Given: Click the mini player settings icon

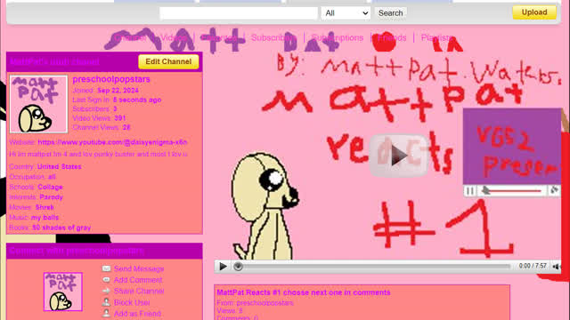Looking at the screenshot, I should coord(554,190).
